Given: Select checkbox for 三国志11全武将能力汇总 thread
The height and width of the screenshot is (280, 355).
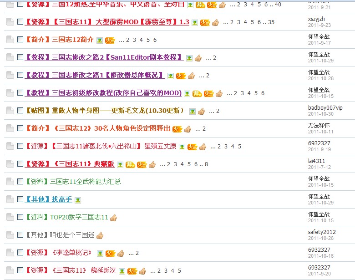Looking at the screenshot, I should [20, 182].
